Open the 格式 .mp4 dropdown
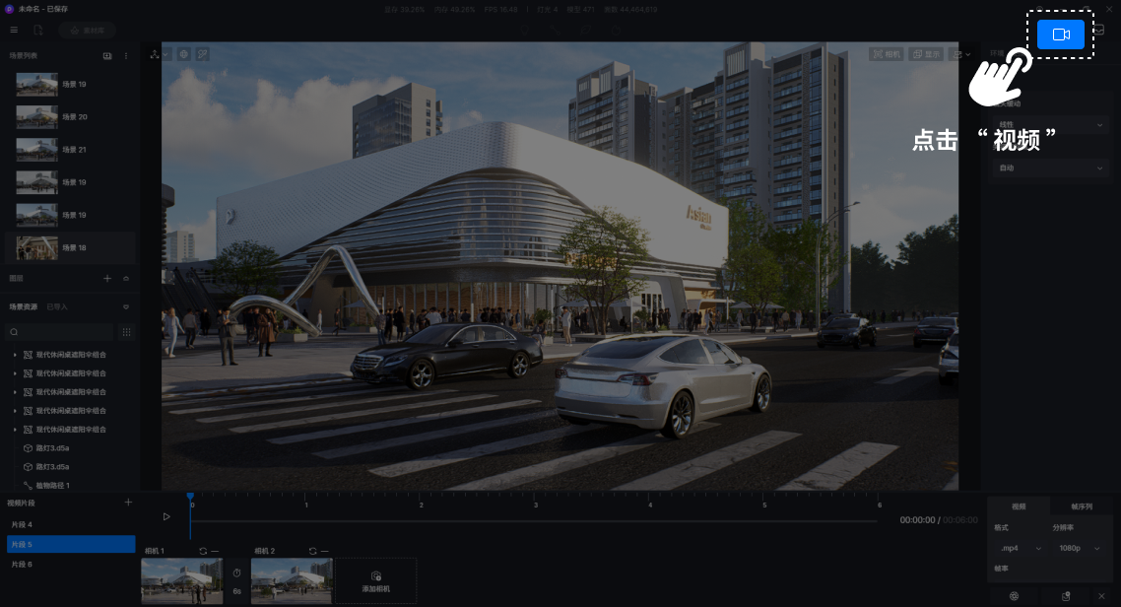Screen dimensions: 1121x607 (x=1021, y=548)
